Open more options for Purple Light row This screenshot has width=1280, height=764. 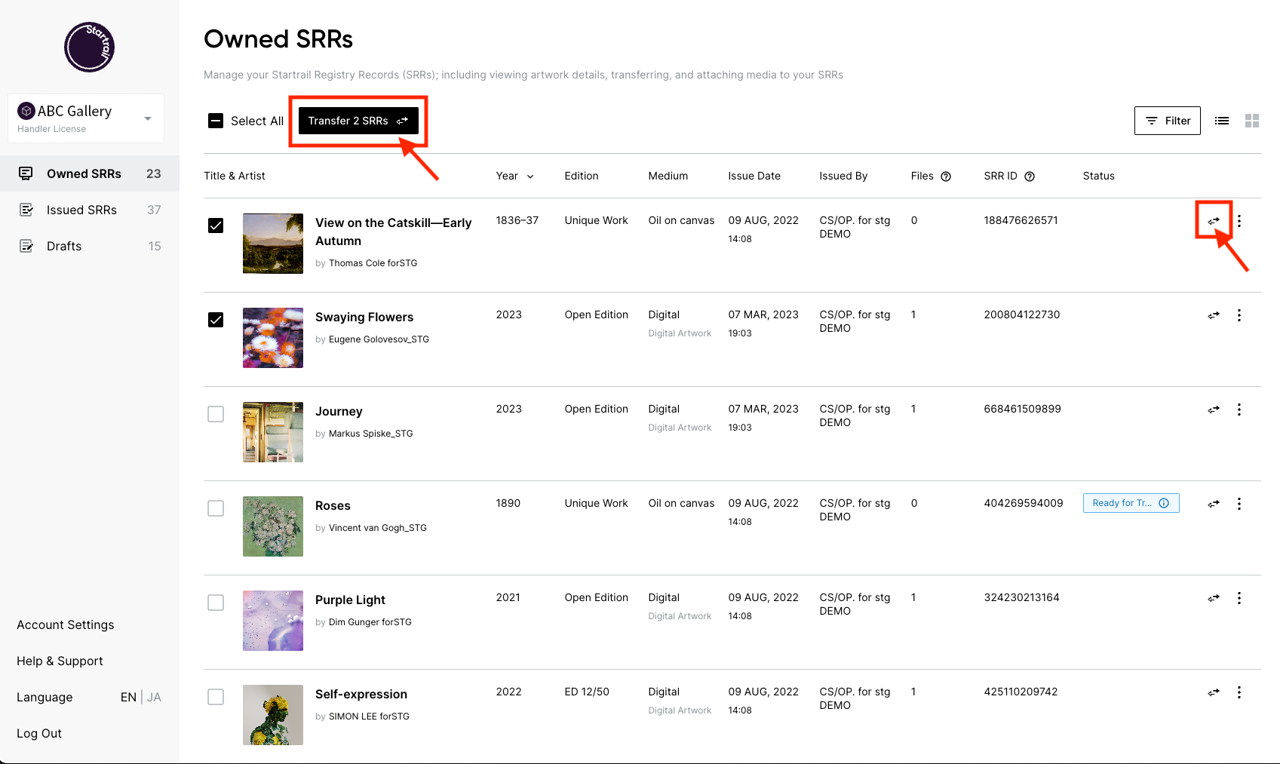click(1239, 598)
